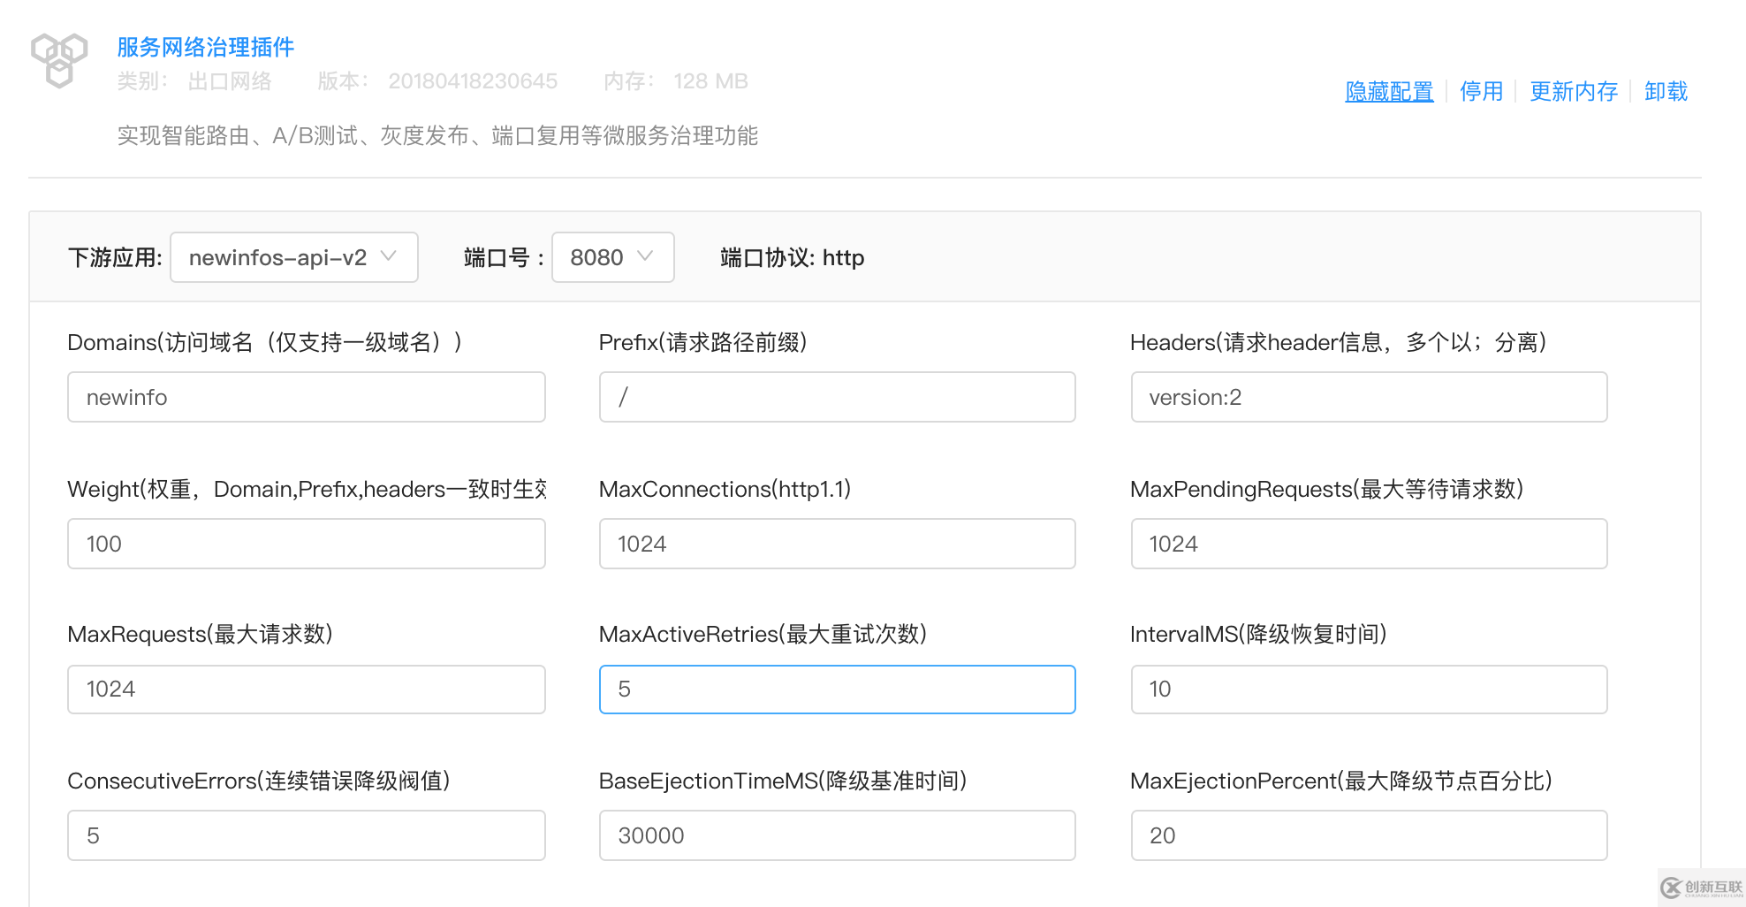Click the ConsecutiveErrors field label
This screenshot has width=1746, height=907.
(259, 781)
